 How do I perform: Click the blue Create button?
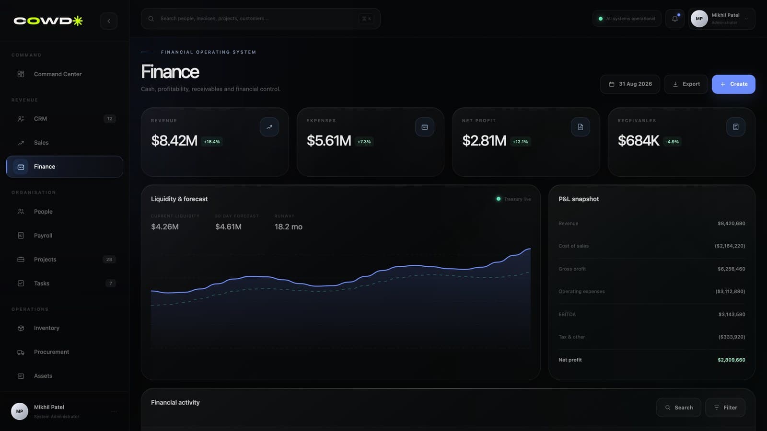(733, 84)
